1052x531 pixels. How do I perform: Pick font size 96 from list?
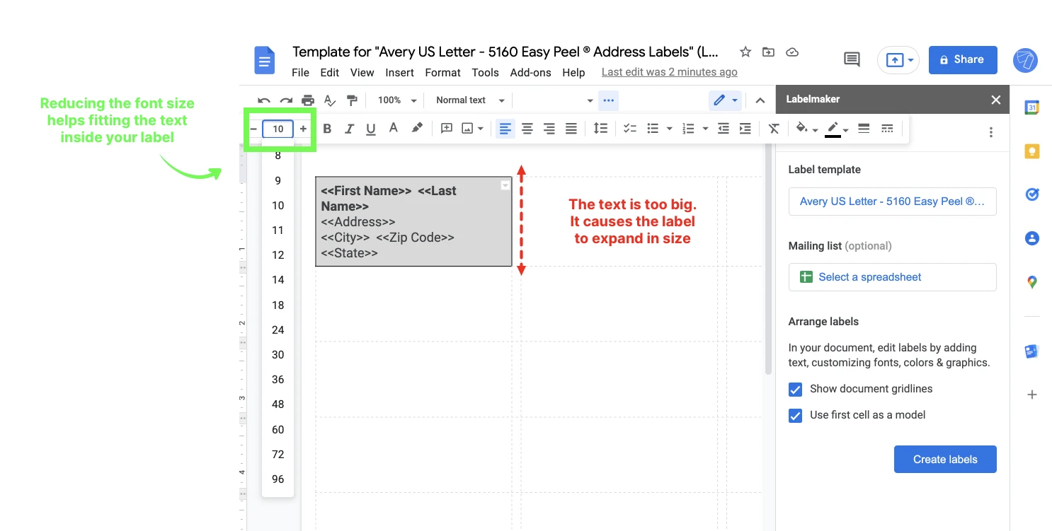coord(278,479)
